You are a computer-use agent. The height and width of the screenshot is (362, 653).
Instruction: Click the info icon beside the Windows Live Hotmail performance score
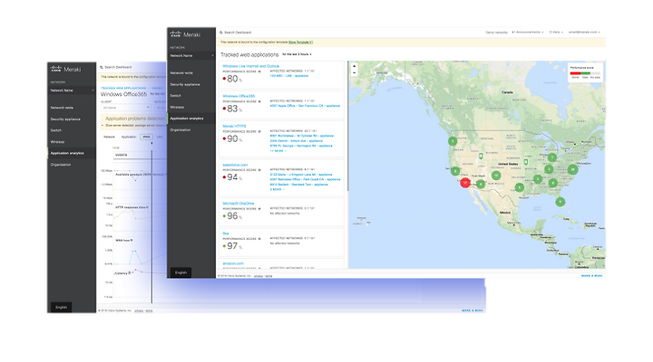[x=259, y=71]
